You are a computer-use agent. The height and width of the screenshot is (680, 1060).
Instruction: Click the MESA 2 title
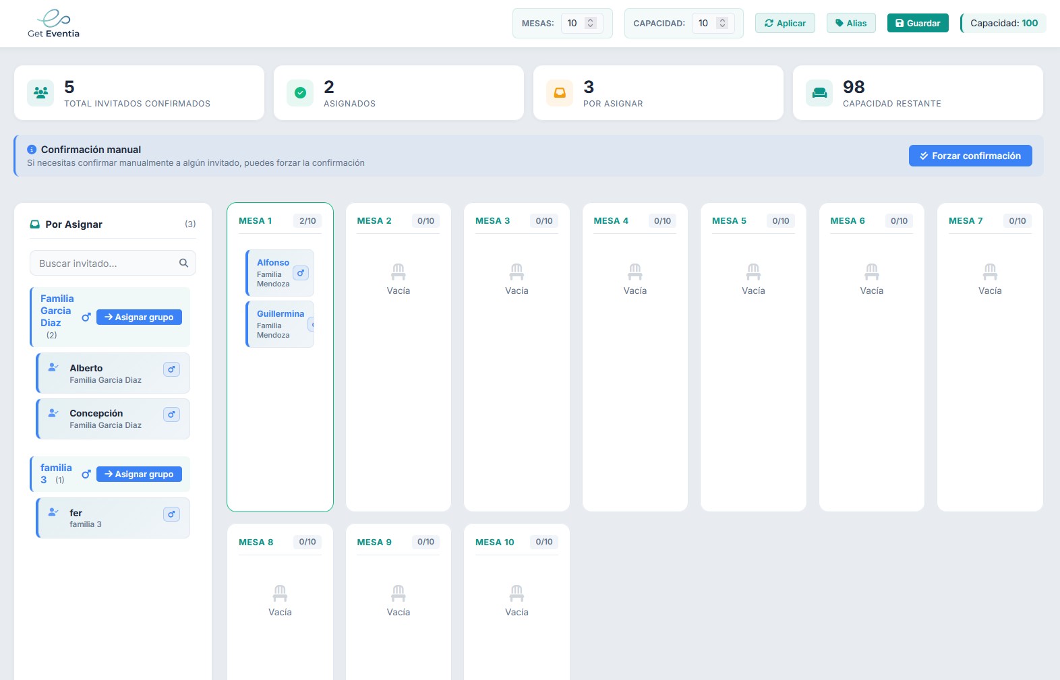pos(374,221)
